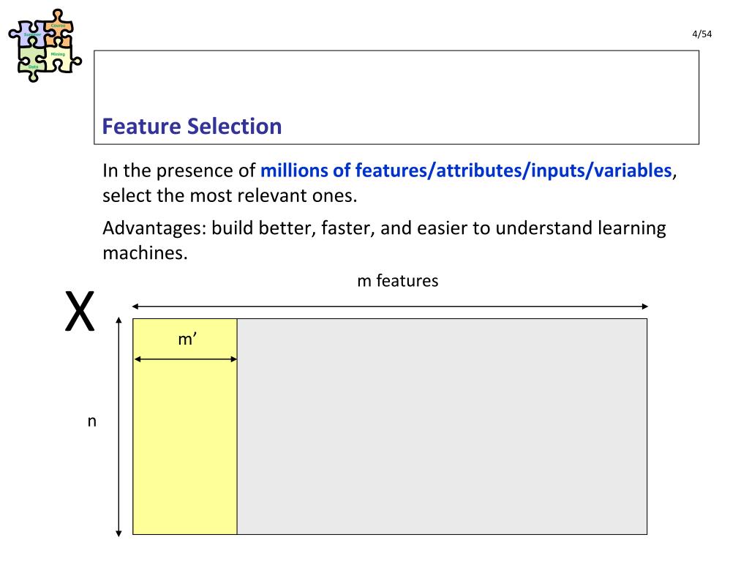Click the purple puzzle piece
The height and width of the screenshot is (562, 749).
(31, 35)
